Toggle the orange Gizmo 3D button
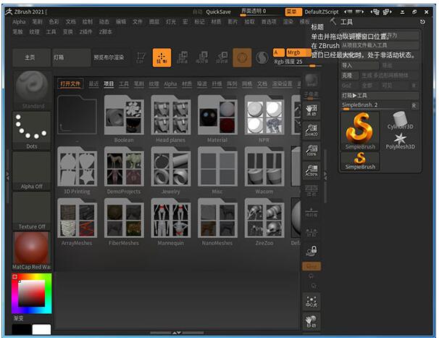 pyautogui.click(x=242, y=58)
